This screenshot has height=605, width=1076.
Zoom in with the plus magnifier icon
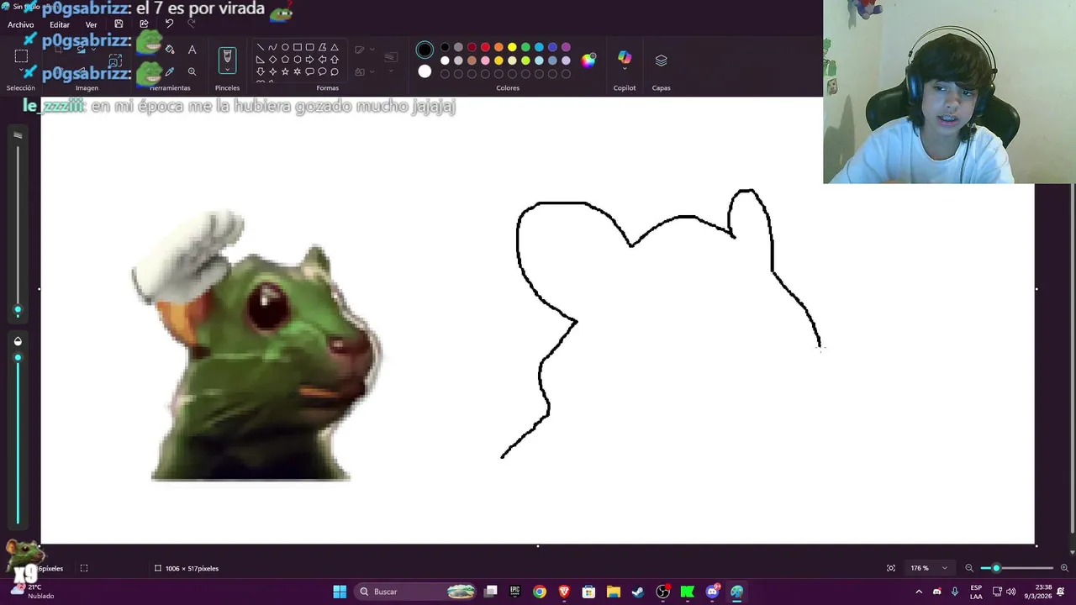1064,568
